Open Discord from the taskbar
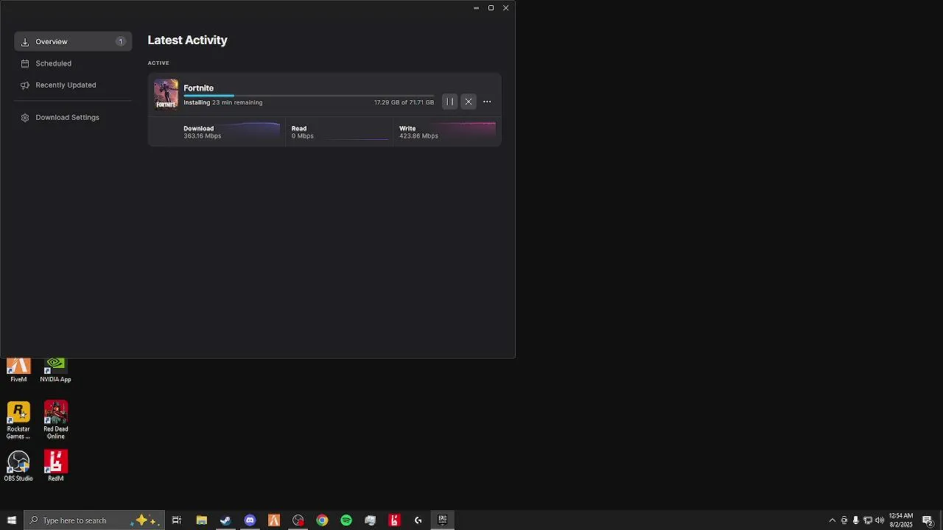The width and height of the screenshot is (943, 530). tap(250, 520)
